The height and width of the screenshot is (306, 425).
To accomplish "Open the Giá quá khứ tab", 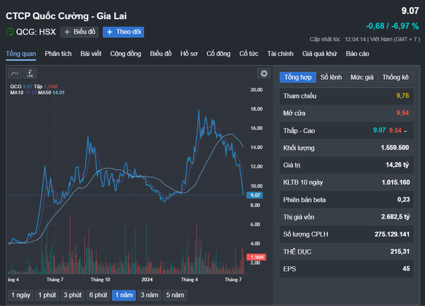I will (320, 53).
